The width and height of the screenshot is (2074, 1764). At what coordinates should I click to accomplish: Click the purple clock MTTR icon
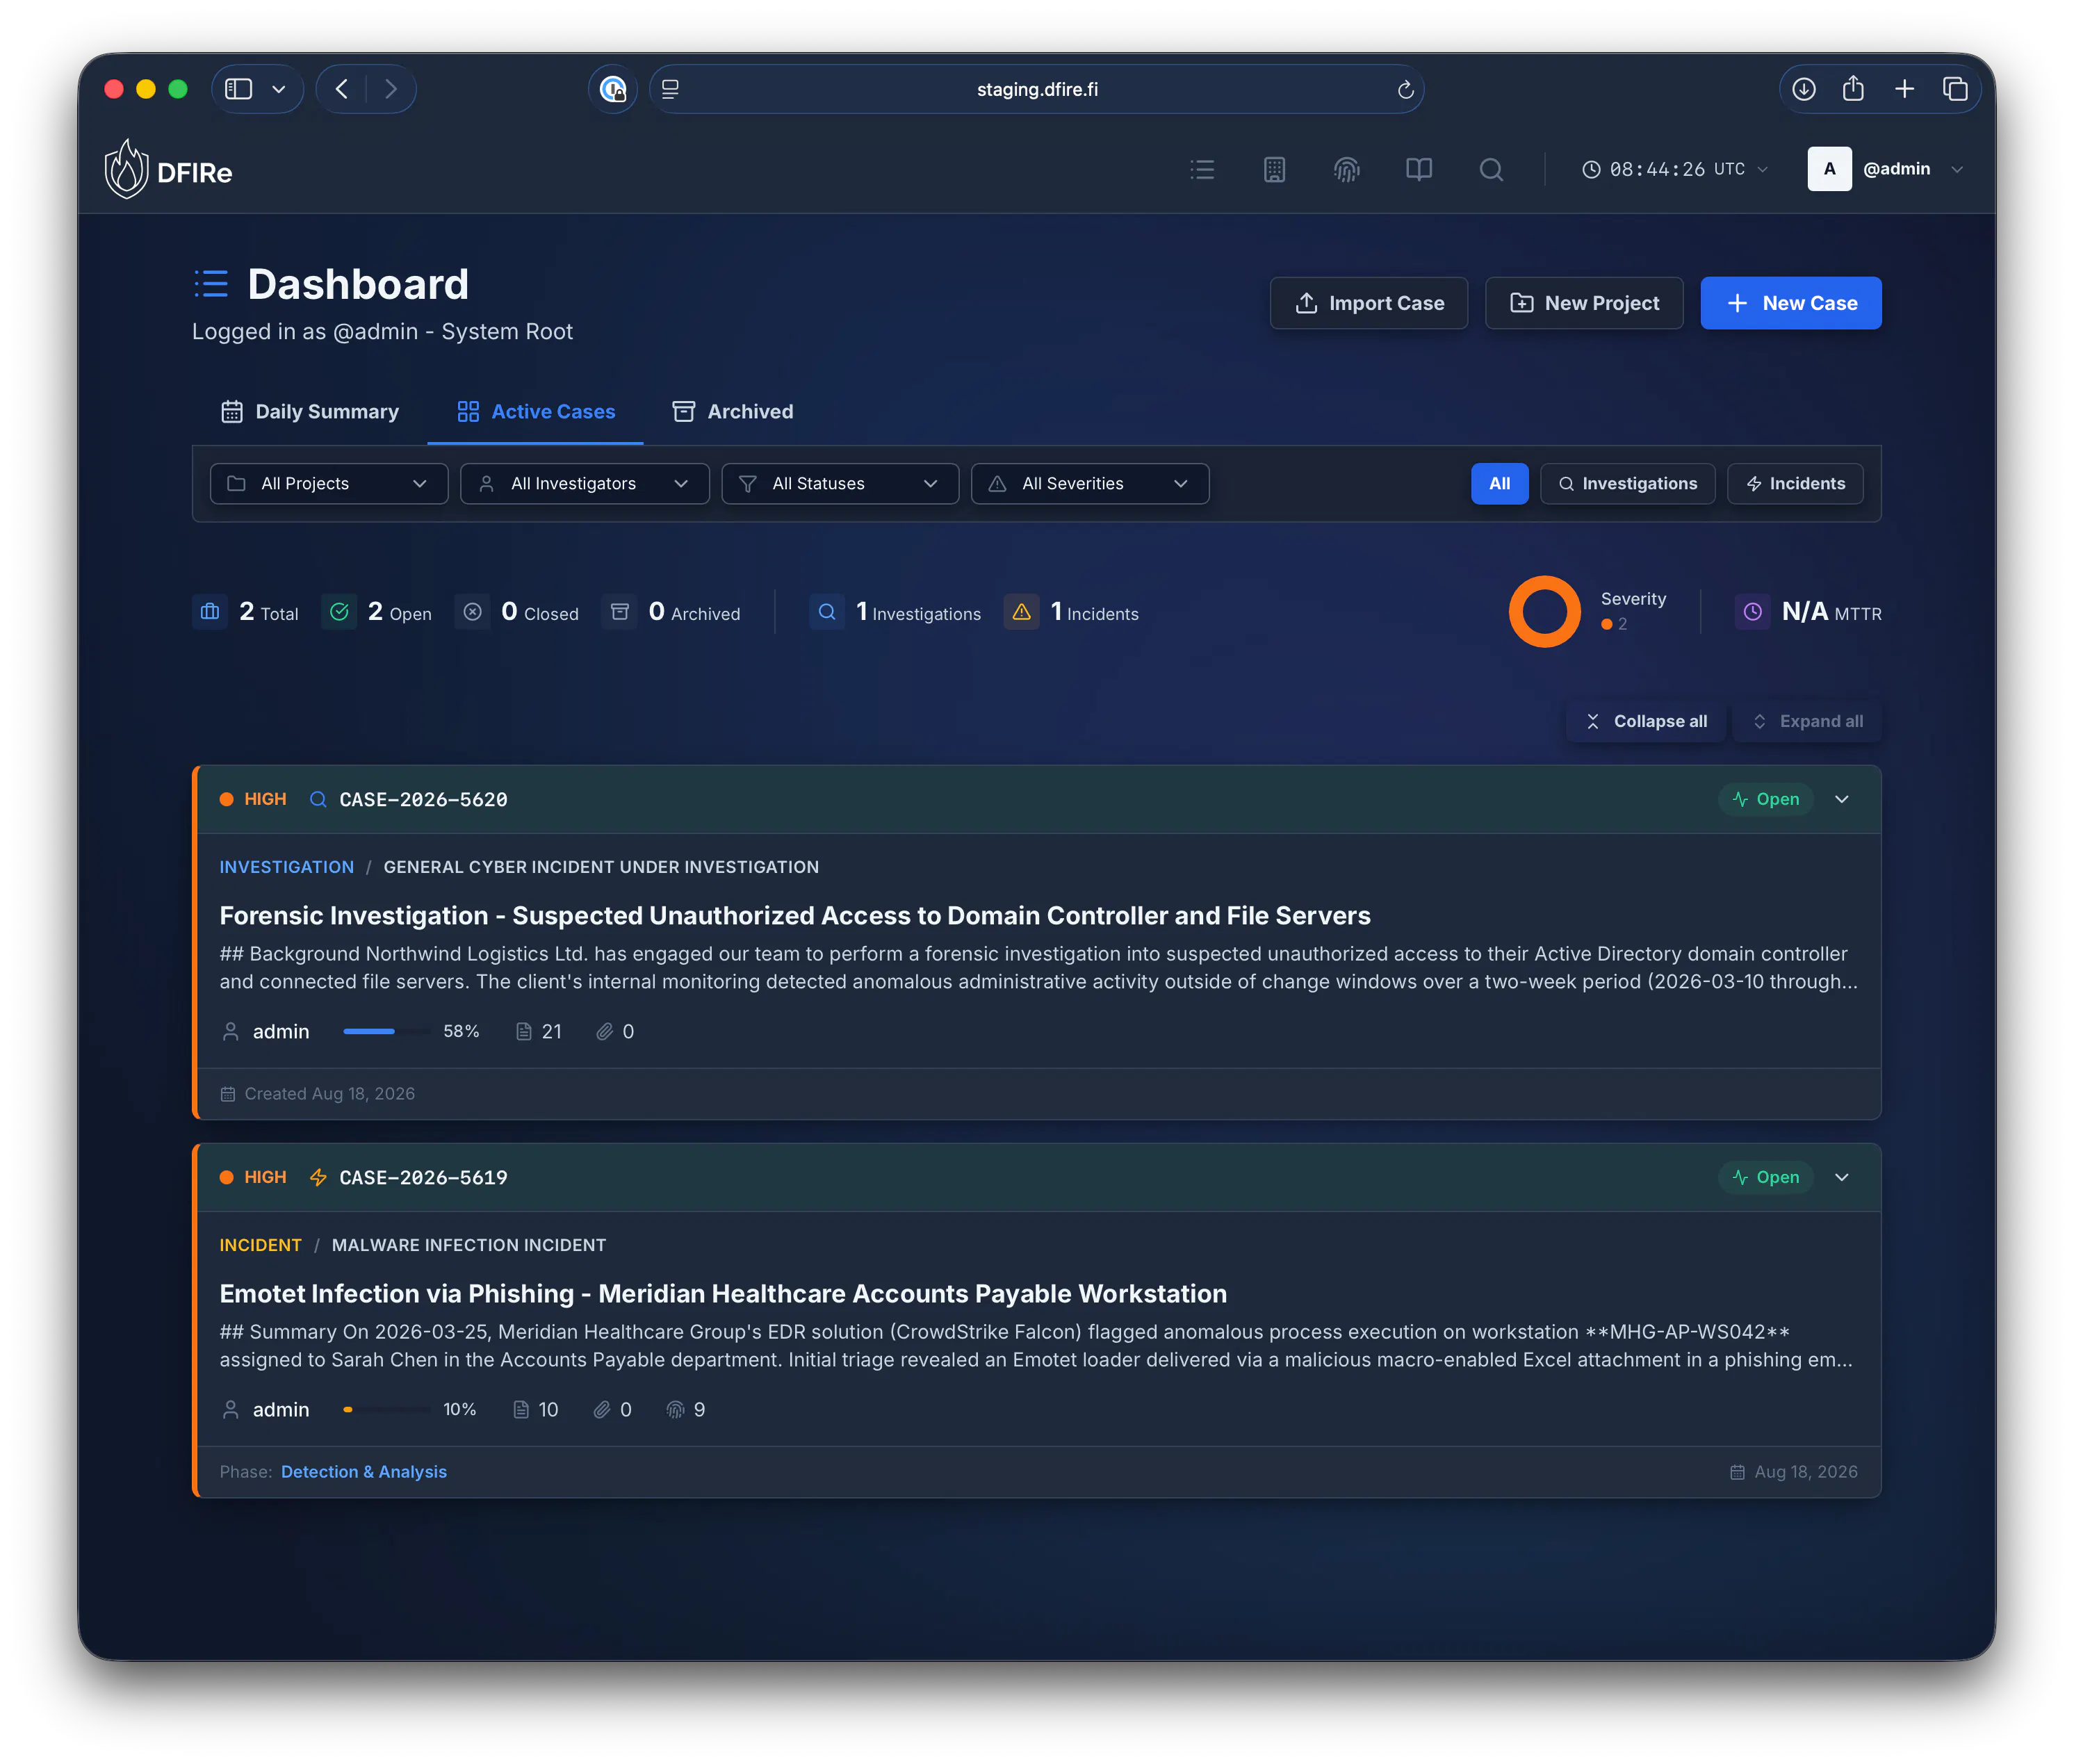point(1752,612)
